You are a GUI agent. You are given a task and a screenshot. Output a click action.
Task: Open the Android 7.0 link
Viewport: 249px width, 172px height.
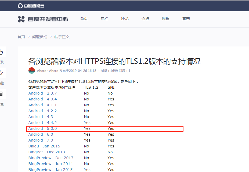(41, 140)
